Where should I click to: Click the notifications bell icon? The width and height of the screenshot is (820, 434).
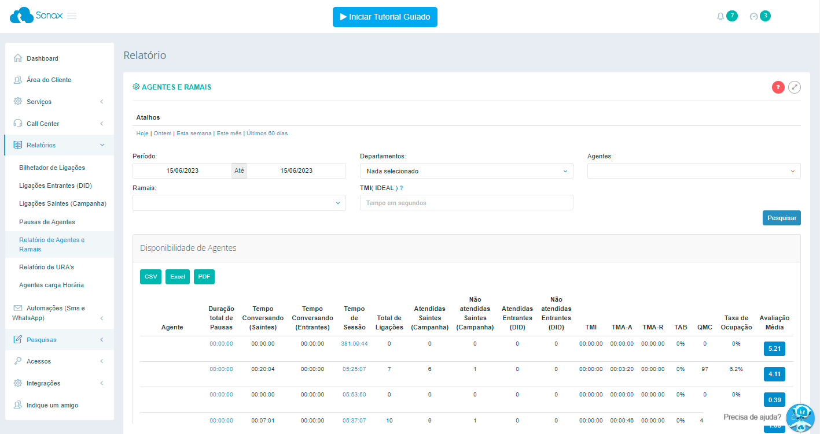coord(720,17)
